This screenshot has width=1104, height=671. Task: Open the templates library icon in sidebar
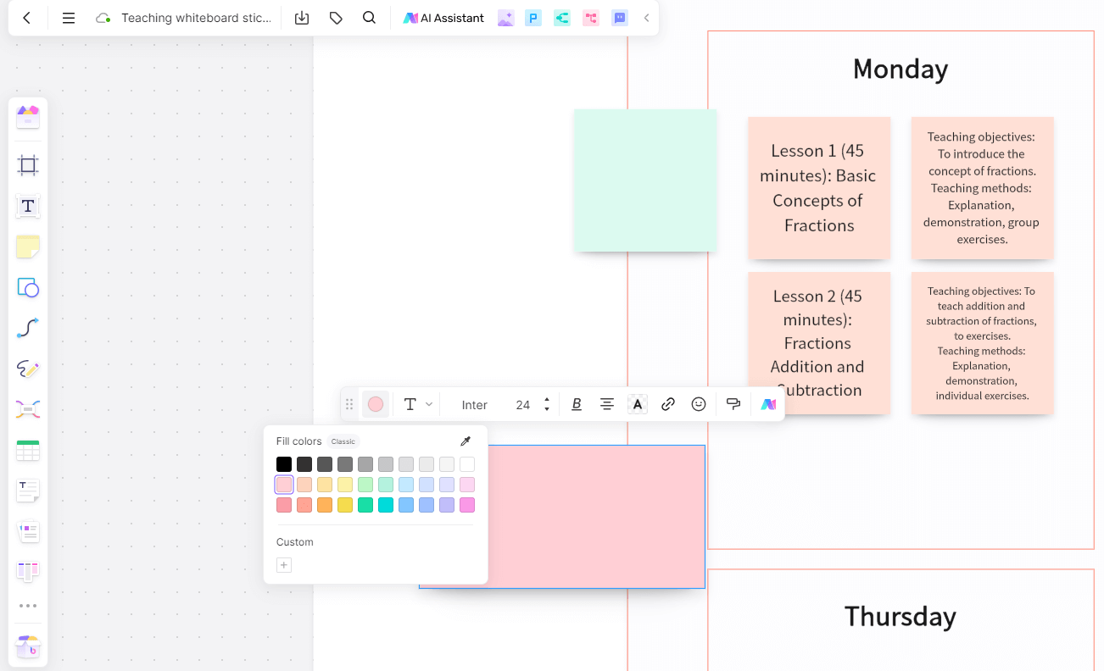pos(28,117)
